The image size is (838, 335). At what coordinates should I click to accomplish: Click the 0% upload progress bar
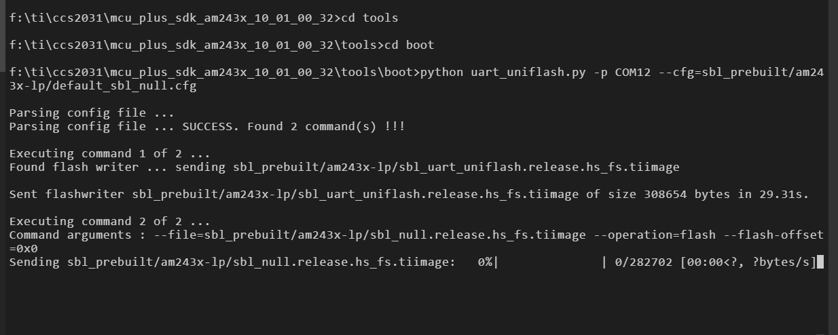[x=550, y=262]
